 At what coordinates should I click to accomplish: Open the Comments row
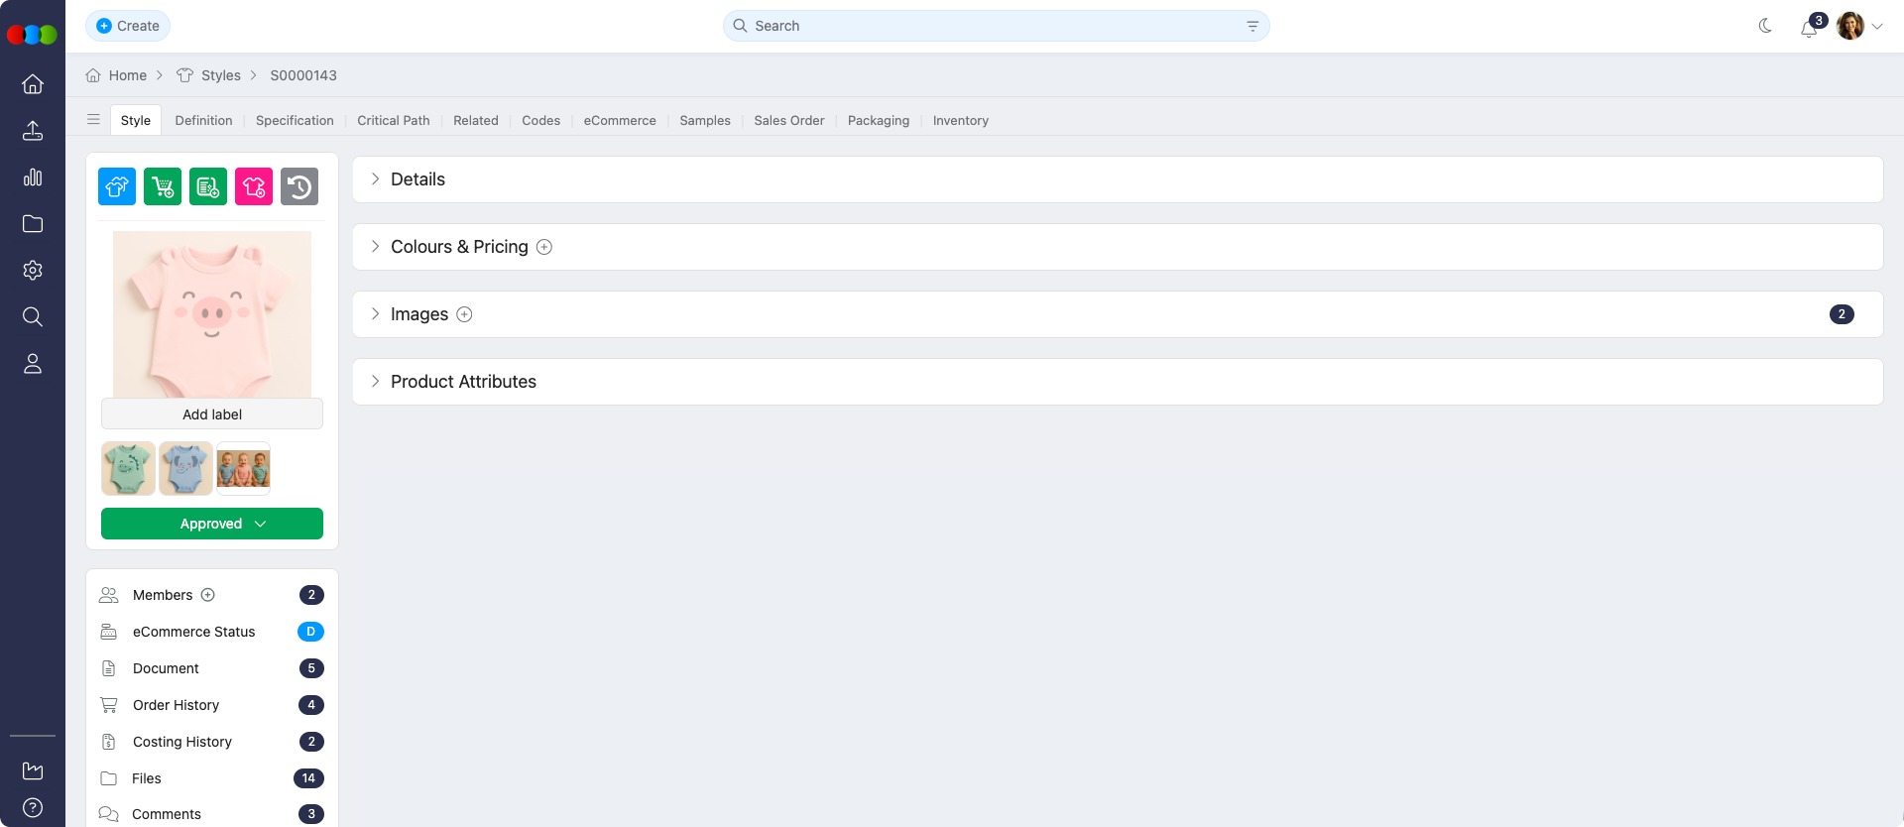[x=212, y=814]
